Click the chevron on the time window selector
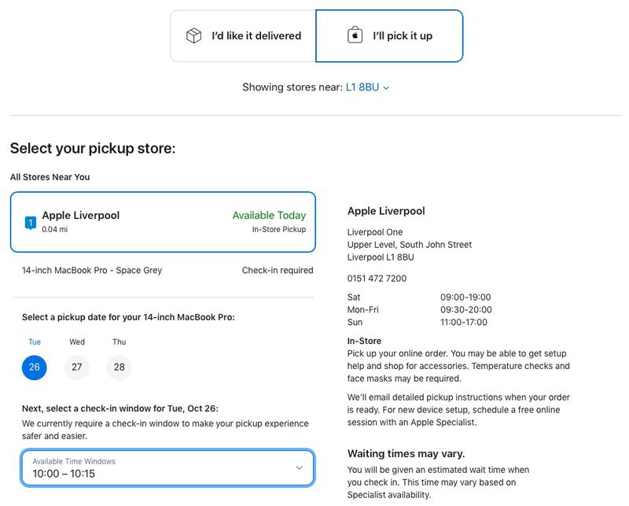This screenshot has width=629, height=506. coord(300,467)
